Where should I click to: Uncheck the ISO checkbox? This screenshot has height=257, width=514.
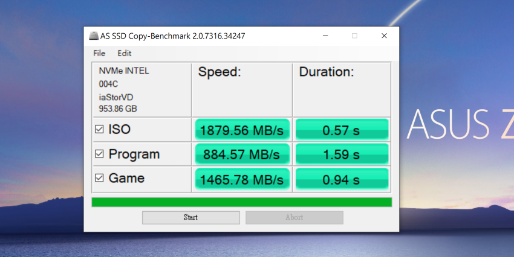point(99,129)
